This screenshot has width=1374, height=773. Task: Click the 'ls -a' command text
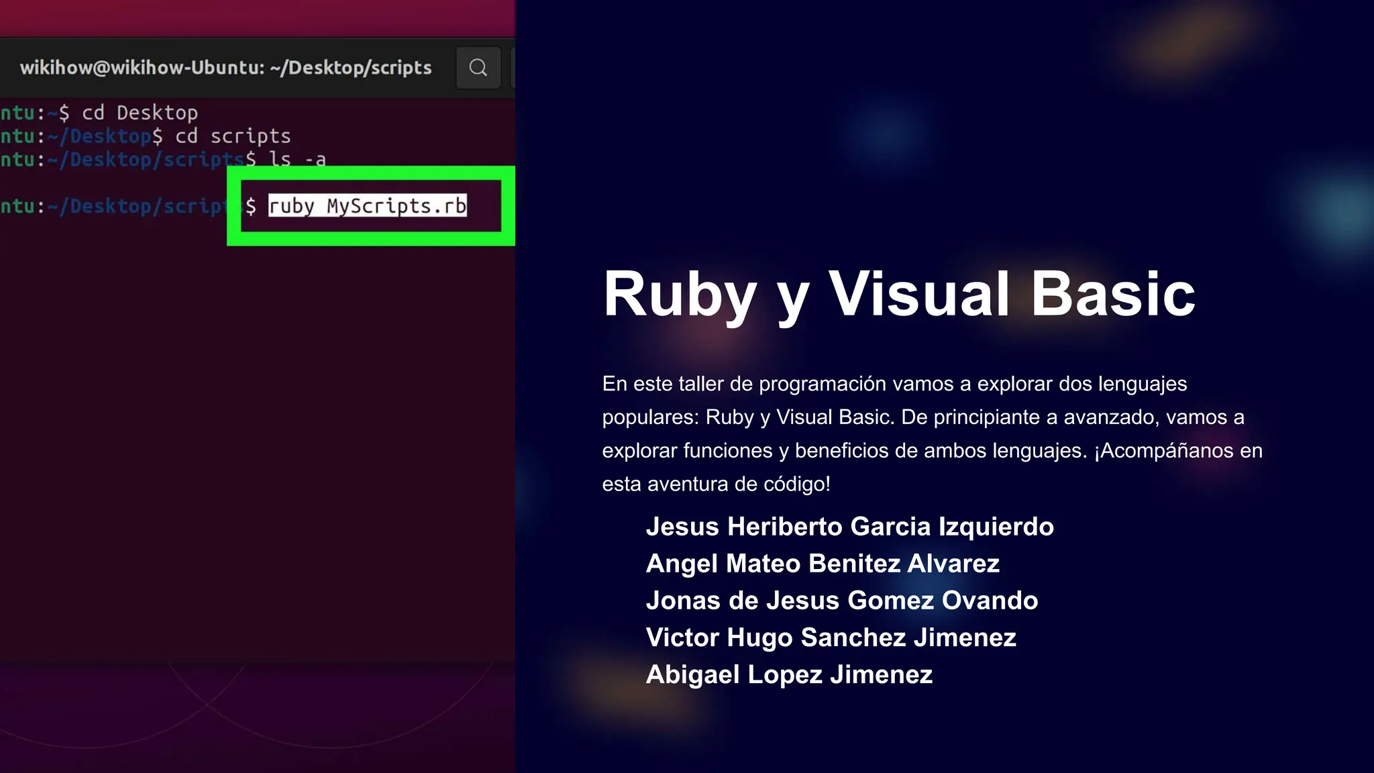(297, 160)
